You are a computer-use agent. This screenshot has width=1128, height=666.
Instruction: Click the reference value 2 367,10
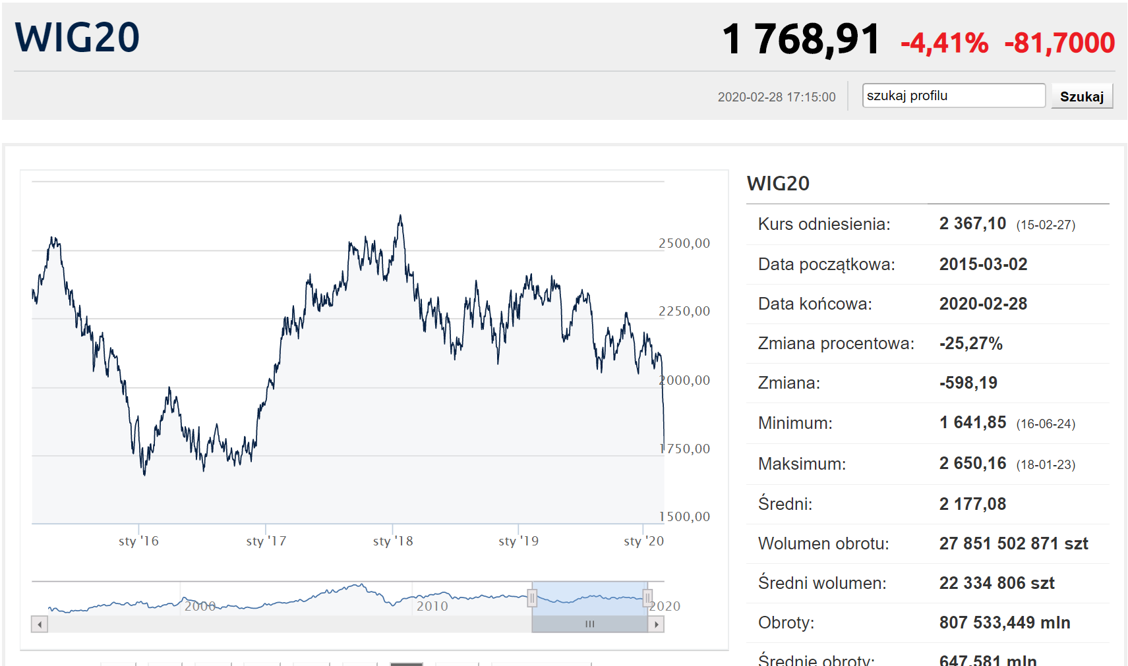pyautogui.click(x=972, y=224)
